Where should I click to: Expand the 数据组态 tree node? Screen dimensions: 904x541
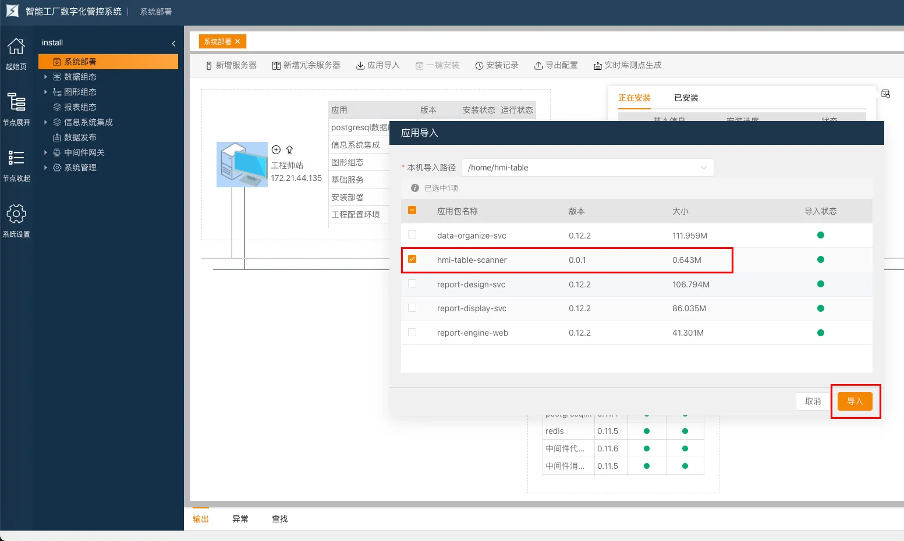45,77
